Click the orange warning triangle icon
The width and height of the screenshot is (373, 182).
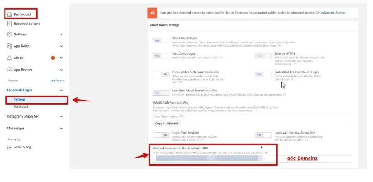tap(154, 13)
